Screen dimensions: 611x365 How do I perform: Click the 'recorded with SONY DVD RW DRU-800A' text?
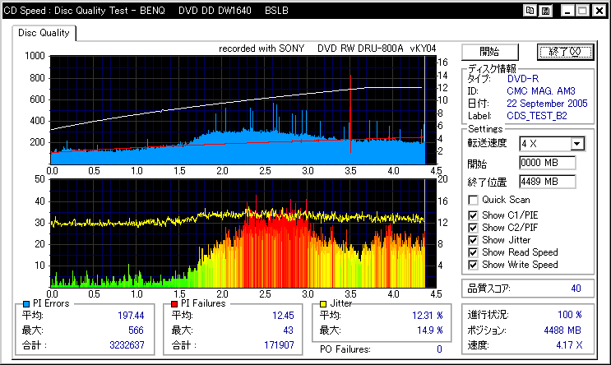click(311, 49)
